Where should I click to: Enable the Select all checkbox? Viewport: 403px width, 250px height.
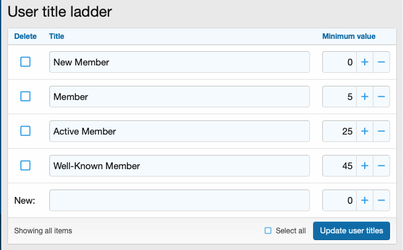[x=268, y=231]
